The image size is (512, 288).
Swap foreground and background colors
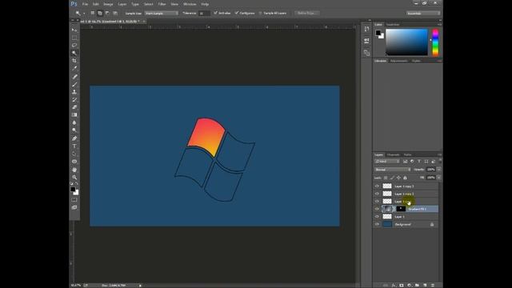[77, 184]
